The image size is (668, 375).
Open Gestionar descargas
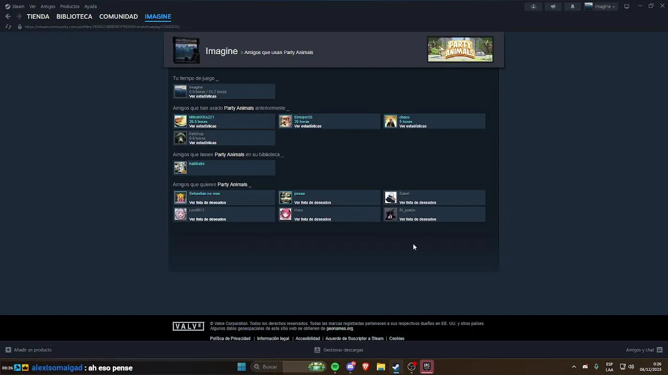click(x=339, y=350)
